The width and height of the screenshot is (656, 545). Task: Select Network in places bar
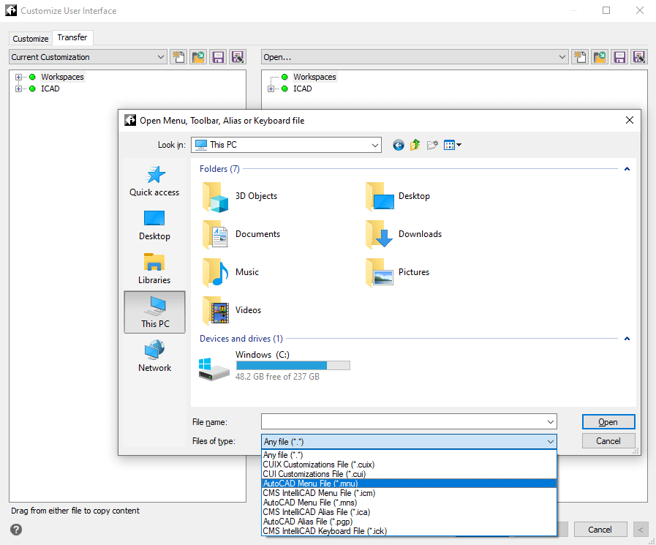click(154, 356)
